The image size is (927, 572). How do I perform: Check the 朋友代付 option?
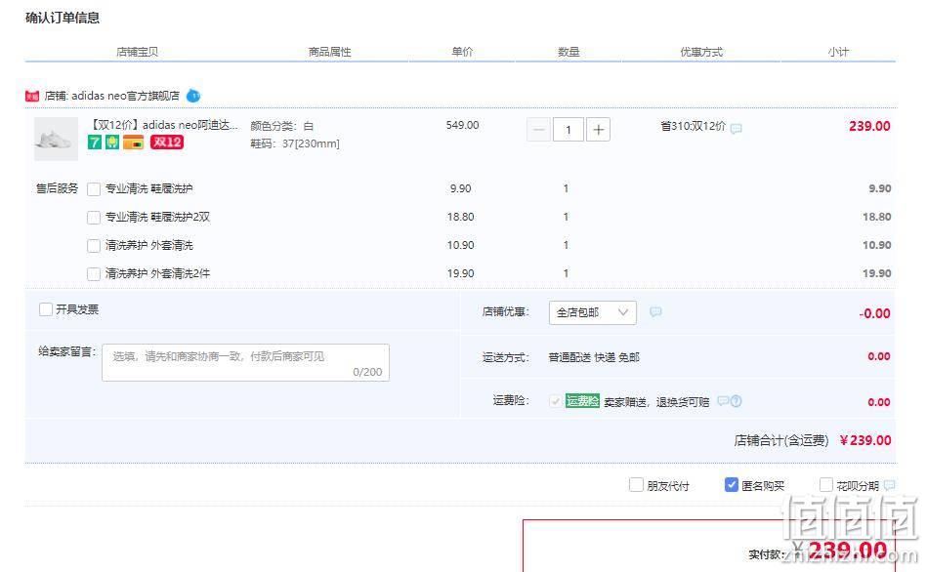(636, 485)
